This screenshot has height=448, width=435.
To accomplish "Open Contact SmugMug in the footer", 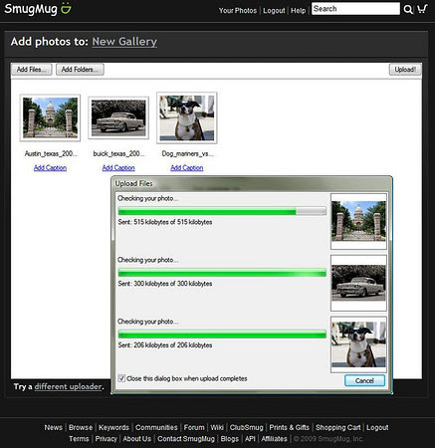I will [x=186, y=439].
